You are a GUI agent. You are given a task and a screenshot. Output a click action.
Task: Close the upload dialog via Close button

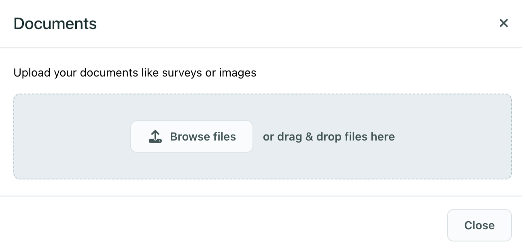pos(479,225)
